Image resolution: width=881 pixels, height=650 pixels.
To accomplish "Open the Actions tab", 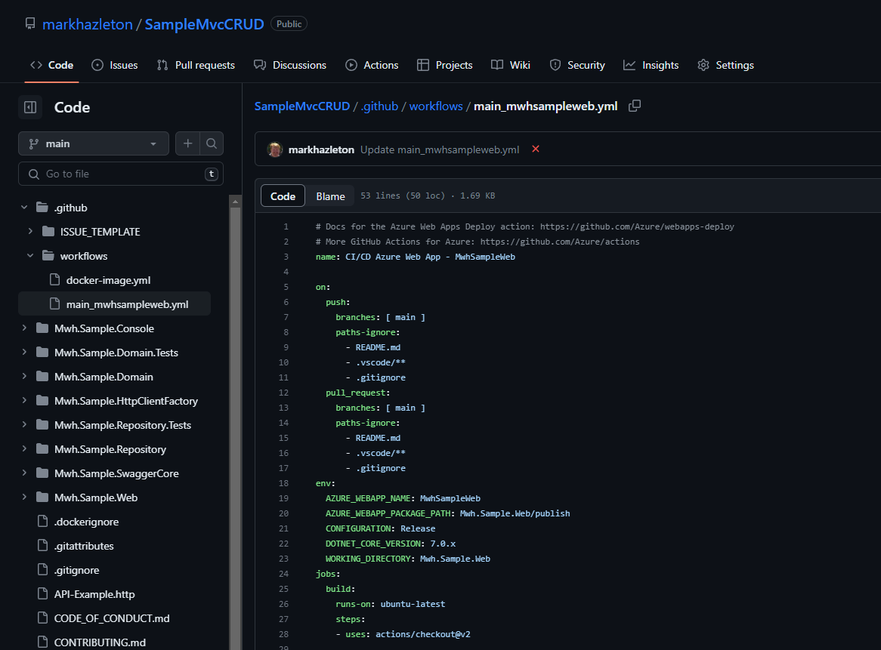I will tap(372, 65).
